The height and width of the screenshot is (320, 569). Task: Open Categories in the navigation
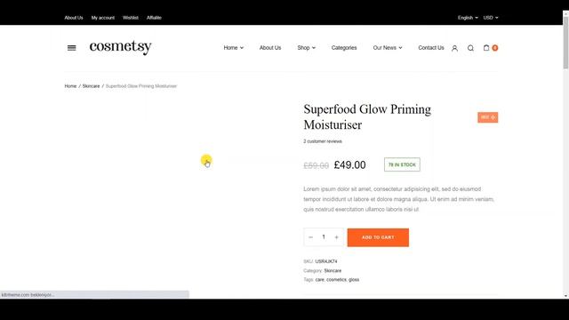(x=344, y=47)
